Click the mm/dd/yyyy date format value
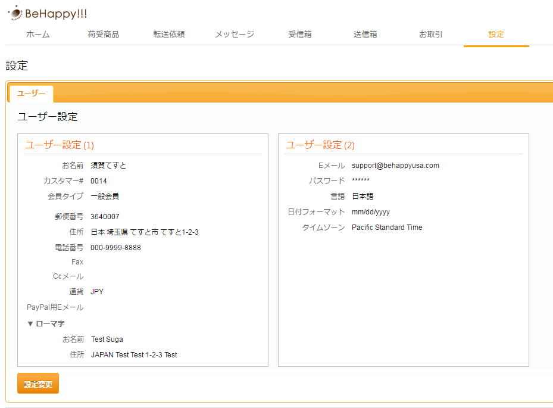 tap(371, 212)
